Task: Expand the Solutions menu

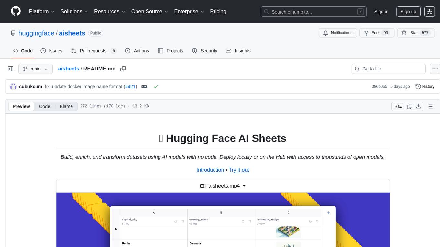Action: [x=74, y=11]
